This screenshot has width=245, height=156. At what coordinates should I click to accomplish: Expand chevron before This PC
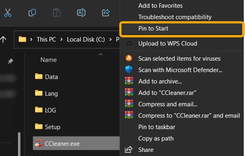(31, 40)
